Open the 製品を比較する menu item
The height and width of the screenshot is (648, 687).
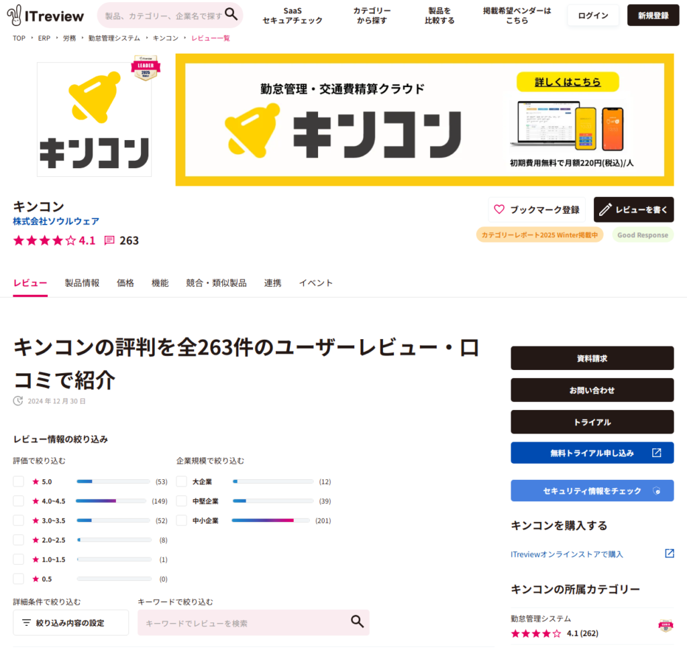tap(439, 15)
